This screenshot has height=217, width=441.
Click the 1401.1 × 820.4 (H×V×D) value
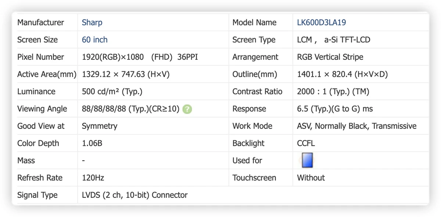343,74
